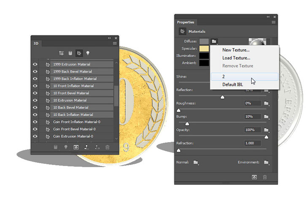
Task: Delete material using Properties trash icon
Action: click(x=265, y=177)
